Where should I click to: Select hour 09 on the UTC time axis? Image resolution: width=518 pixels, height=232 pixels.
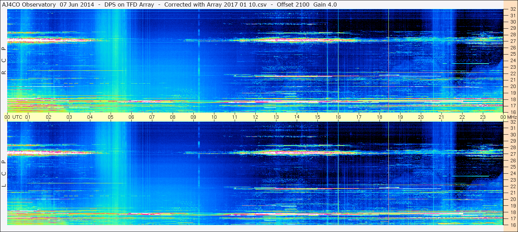[193, 117]
